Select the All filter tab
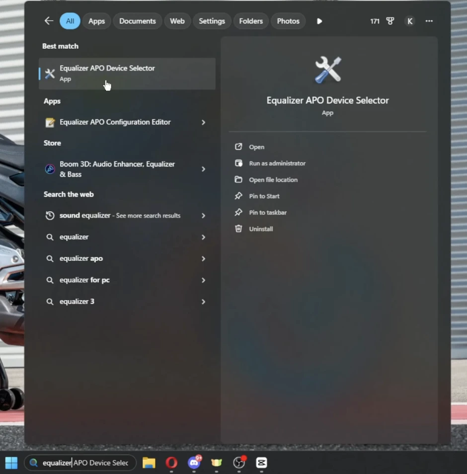Screen dimensions: 467x474 point(70,21)
